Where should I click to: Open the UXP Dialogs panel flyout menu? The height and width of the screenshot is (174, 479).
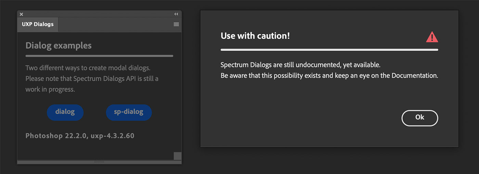pyautogui.click(x=176, y=24)
